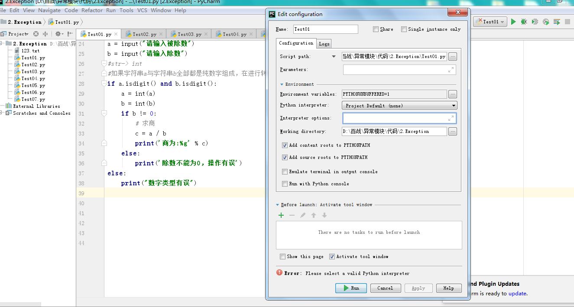The height and width of the screenshot is (307, 574).
Task: Expand the Interpreter options field icon
Action: [451, 118]
